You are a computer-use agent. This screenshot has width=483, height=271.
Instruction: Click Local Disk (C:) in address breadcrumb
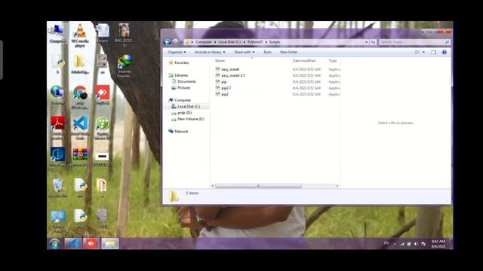(x=229, y=42)
